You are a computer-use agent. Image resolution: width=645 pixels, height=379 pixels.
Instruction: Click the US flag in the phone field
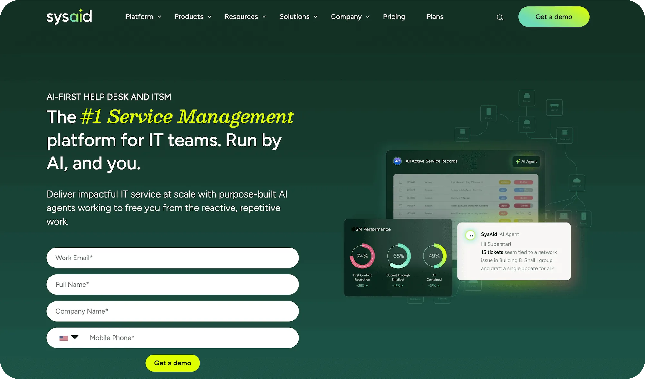64,338
